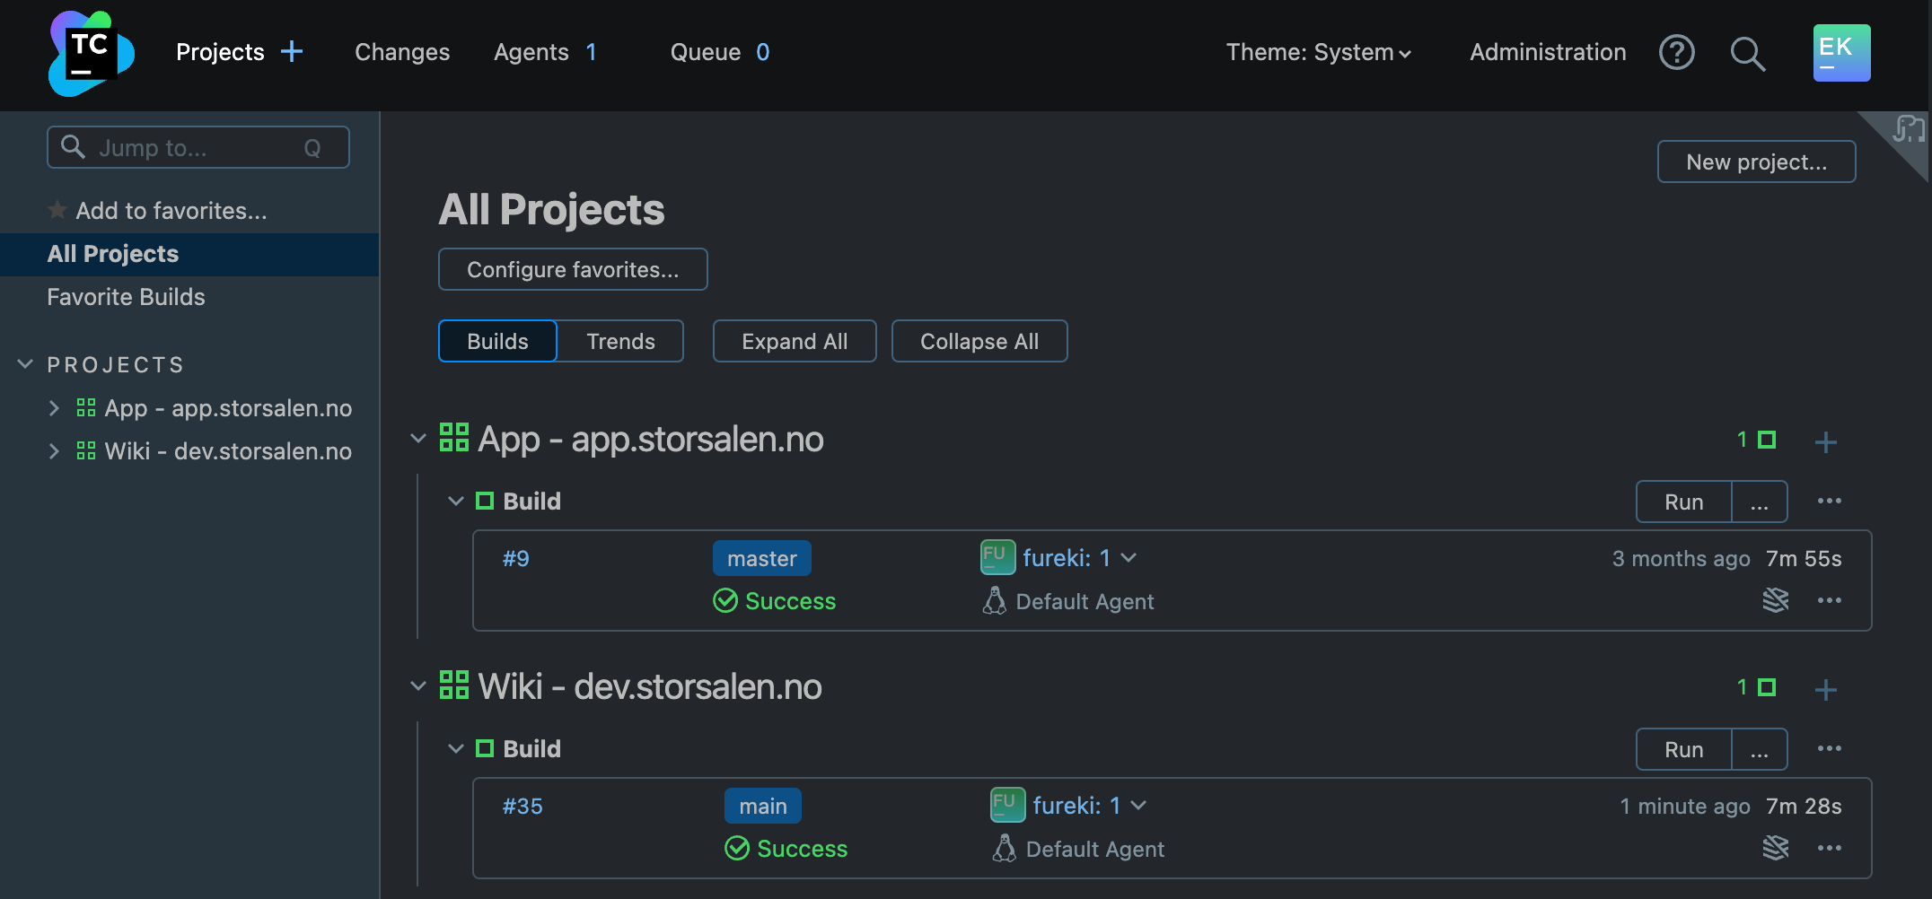Click the search magnifier icon in header
1932x899 pixels.
[1747, 54]
